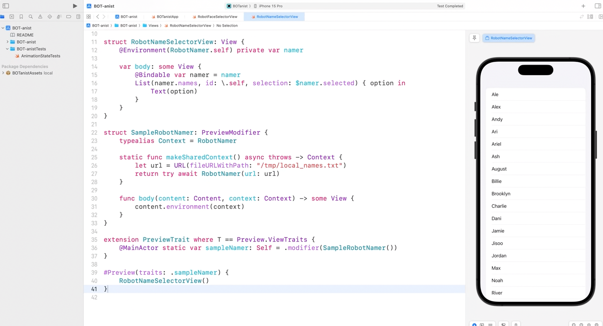The width and height of the screenshot is (603, 326).
Task: Open the source control navigator
Action: (12, 17)
